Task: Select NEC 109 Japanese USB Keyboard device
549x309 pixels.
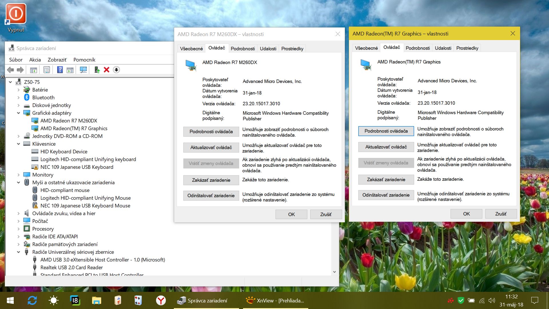Action: [77, 167]
